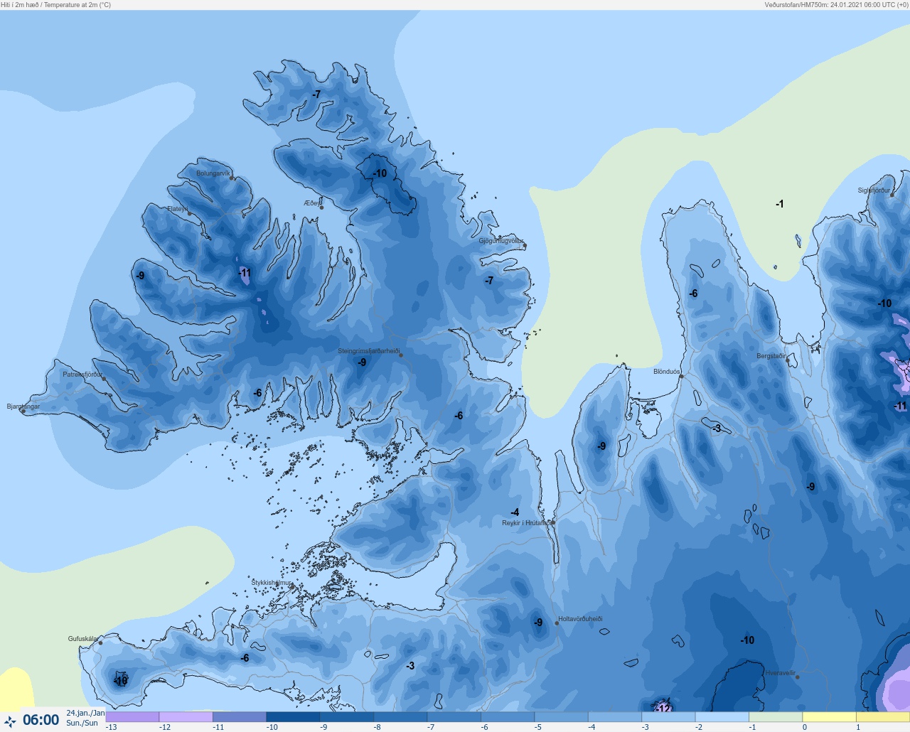Click the -11 value south of Flateyri
This screenshot has height=732, width=910.
(245, 273)
